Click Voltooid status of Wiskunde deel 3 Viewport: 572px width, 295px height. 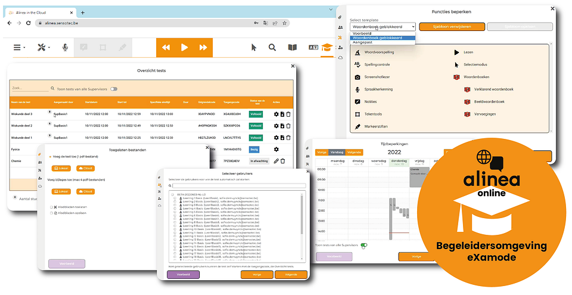[x=256, y=114]
